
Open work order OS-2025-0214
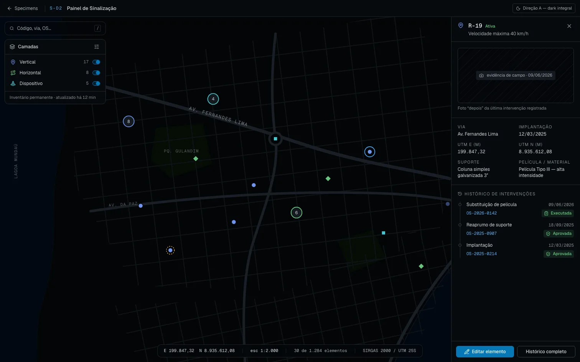[481, 254]
